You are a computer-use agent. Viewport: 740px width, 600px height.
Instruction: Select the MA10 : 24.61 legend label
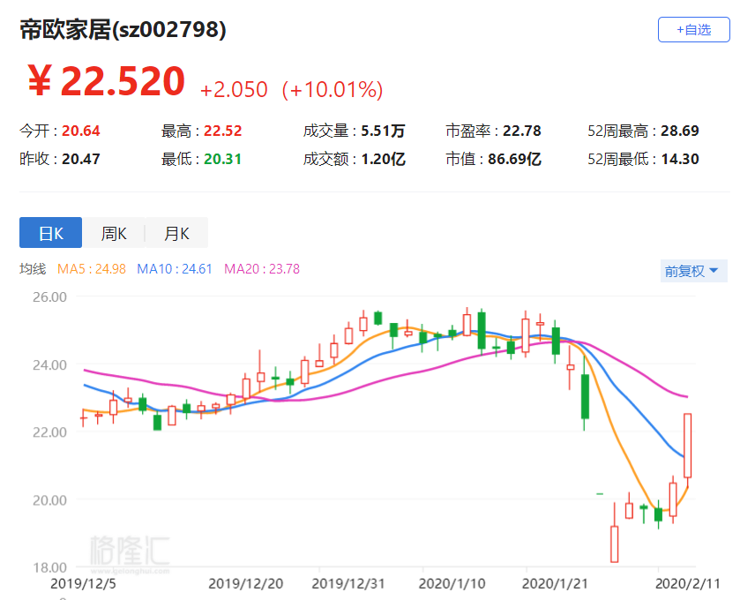174,269
